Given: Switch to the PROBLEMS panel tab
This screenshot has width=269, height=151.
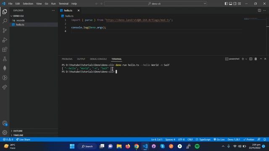Looking at the screenshot, I should [x=67, y=59].
